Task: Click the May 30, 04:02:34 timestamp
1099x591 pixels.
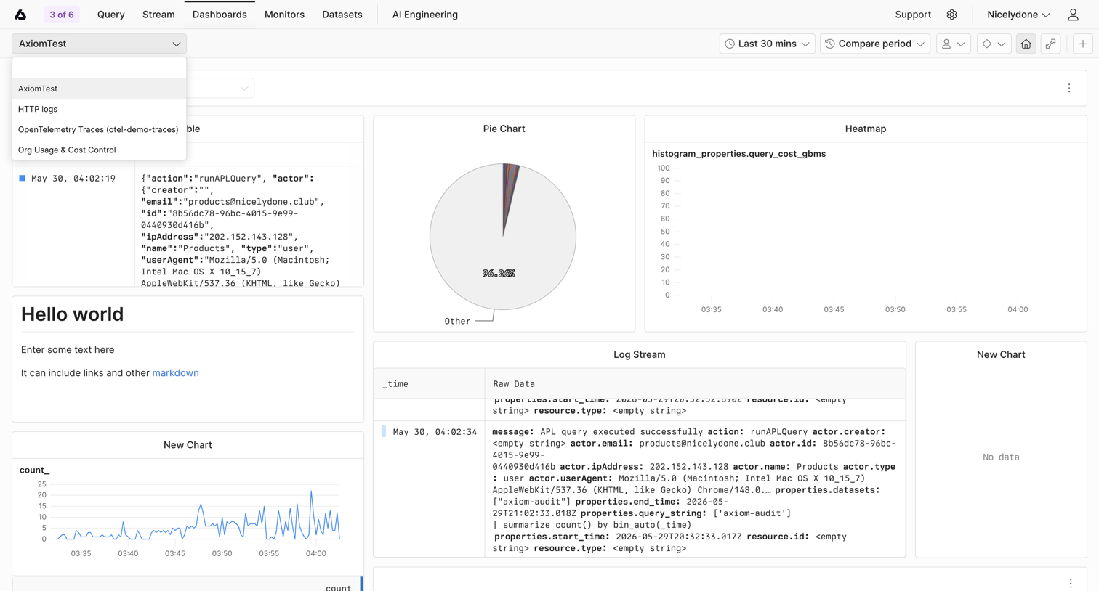Action: [x=435, y=431]
